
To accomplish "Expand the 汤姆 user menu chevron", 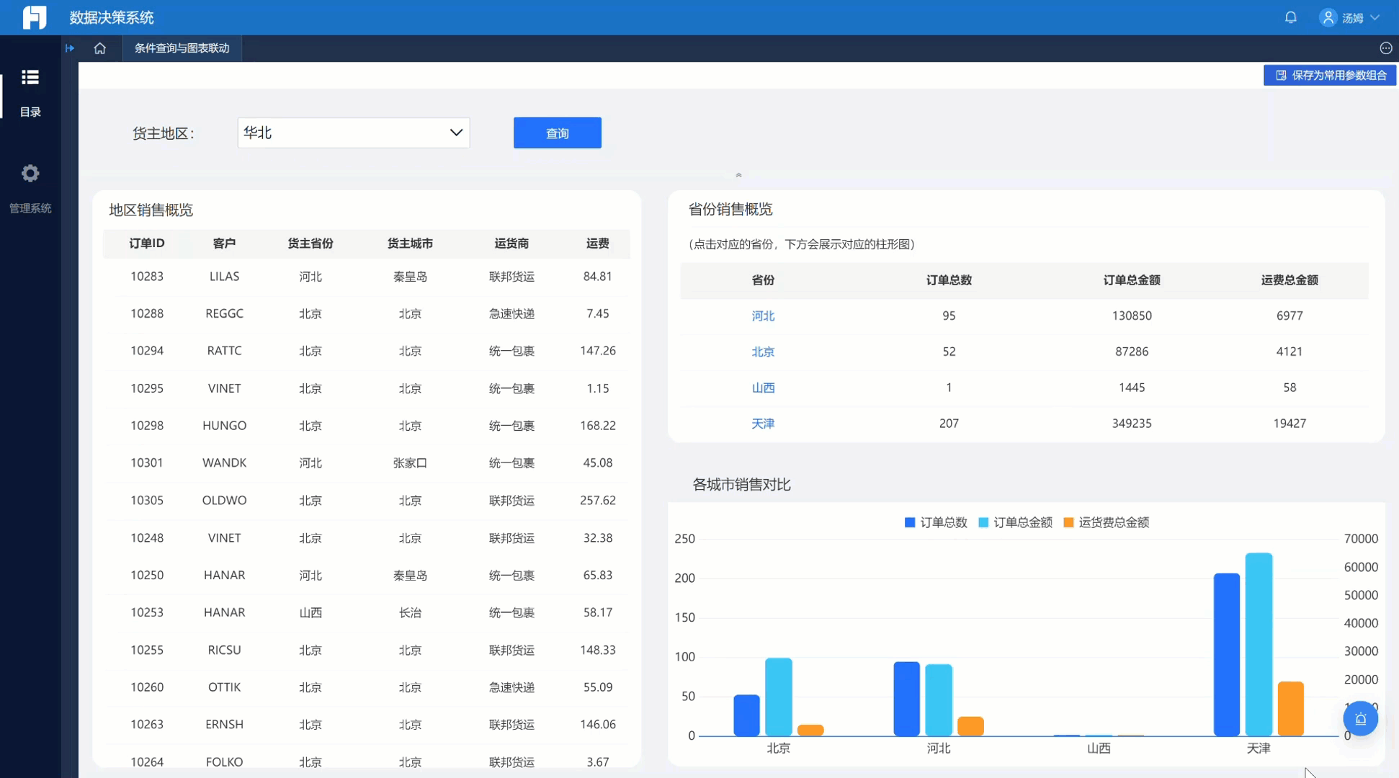I will (1375, 18).
